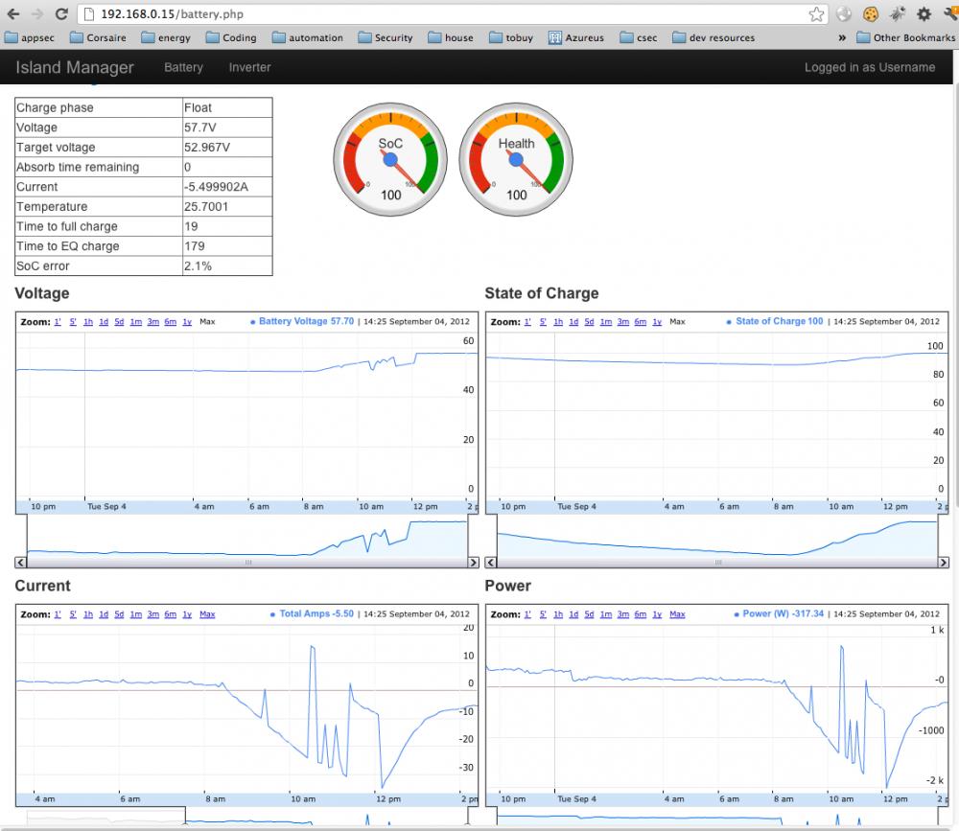Screen dimensions: 959x831
Task: Click Voltage range scrollbar left arrow
Action: click(21, 562)
